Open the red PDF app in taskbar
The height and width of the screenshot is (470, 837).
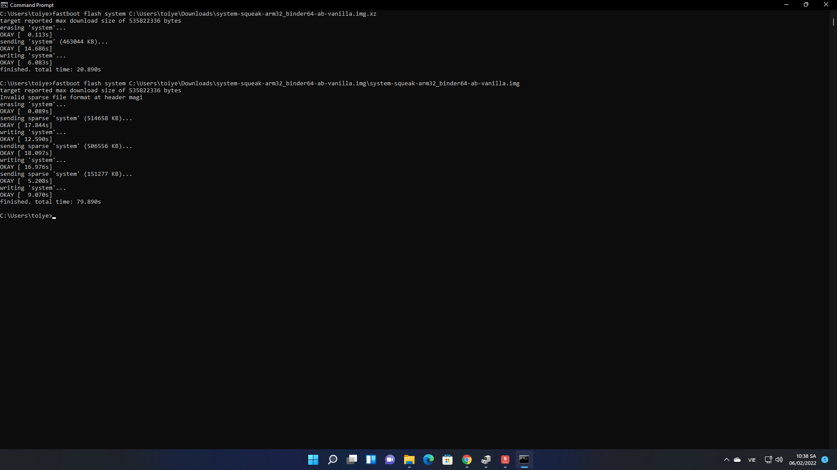(505, 460)
